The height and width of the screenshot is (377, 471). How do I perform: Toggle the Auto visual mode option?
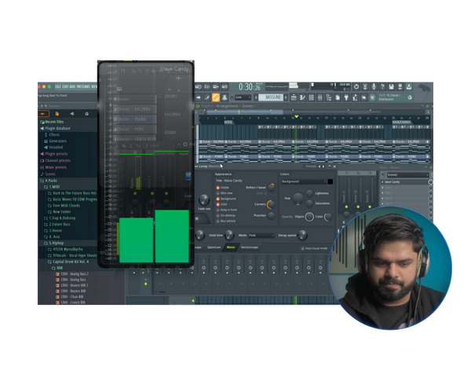tap(302, 247)
